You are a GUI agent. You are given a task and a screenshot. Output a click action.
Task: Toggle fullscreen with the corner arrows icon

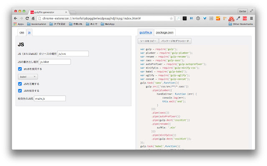coord(251,11)
